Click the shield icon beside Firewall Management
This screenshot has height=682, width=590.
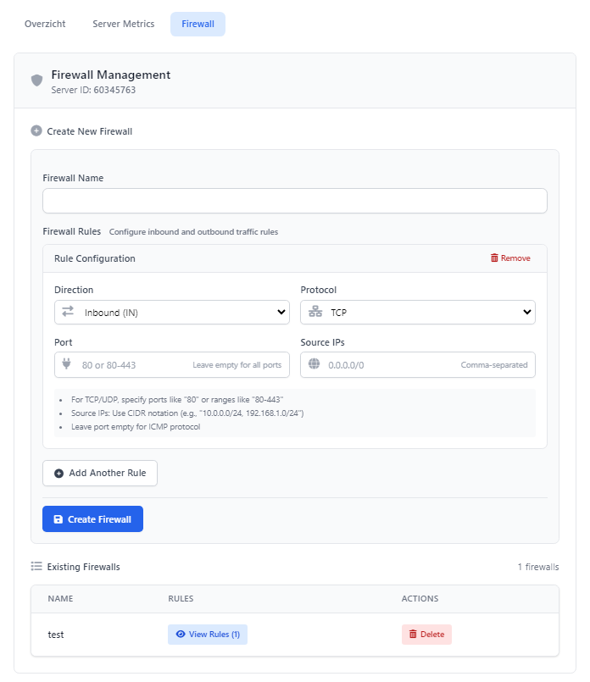[37, 80]
